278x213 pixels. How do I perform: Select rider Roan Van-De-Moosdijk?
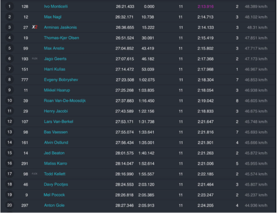pos(65,101)
